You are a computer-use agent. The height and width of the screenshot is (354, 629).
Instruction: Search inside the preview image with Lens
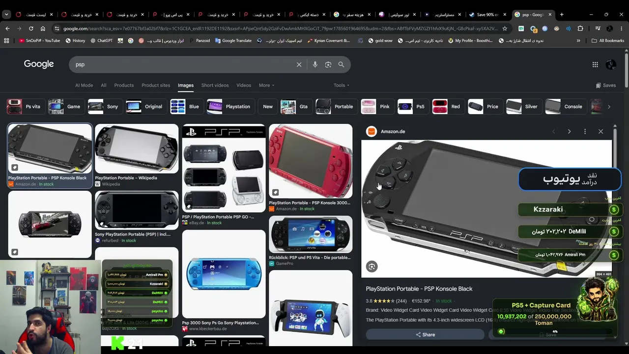372,266
